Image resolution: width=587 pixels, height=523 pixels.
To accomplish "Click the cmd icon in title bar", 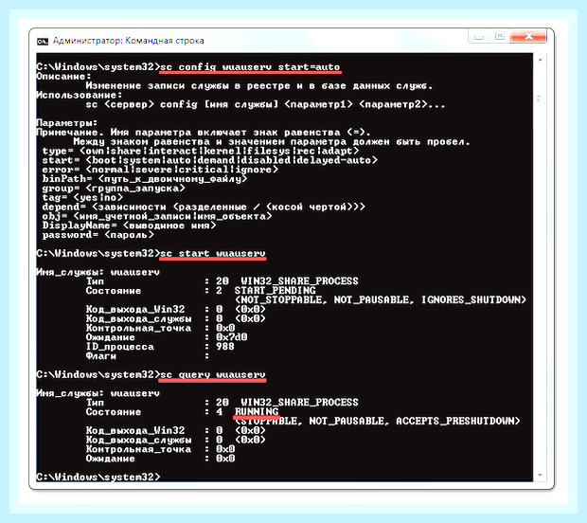I will pos(43,41).
